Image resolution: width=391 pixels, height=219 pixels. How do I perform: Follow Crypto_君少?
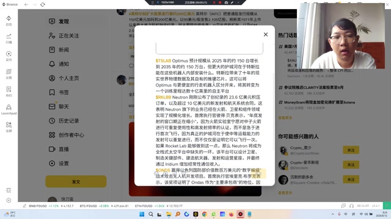tap(351, 150)
